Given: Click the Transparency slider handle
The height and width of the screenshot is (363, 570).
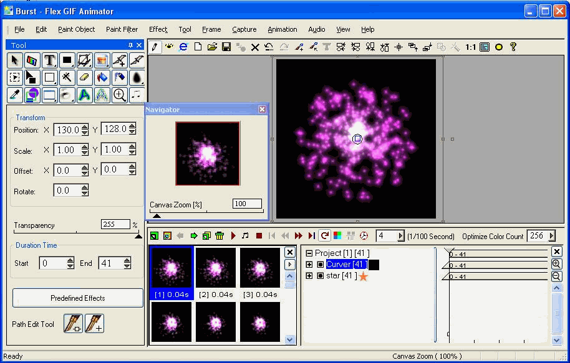Looking at the screenshot, I should [x=138, y=237].
